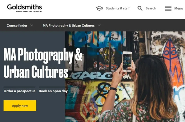Select Course finder in the navigation bar
Image resolution: width=185 pixels, height=122 pixels.
click(17, 26)
